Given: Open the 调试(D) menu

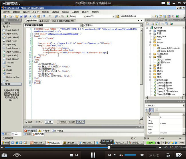Looking at the screenshot, I should coord(55,12).
